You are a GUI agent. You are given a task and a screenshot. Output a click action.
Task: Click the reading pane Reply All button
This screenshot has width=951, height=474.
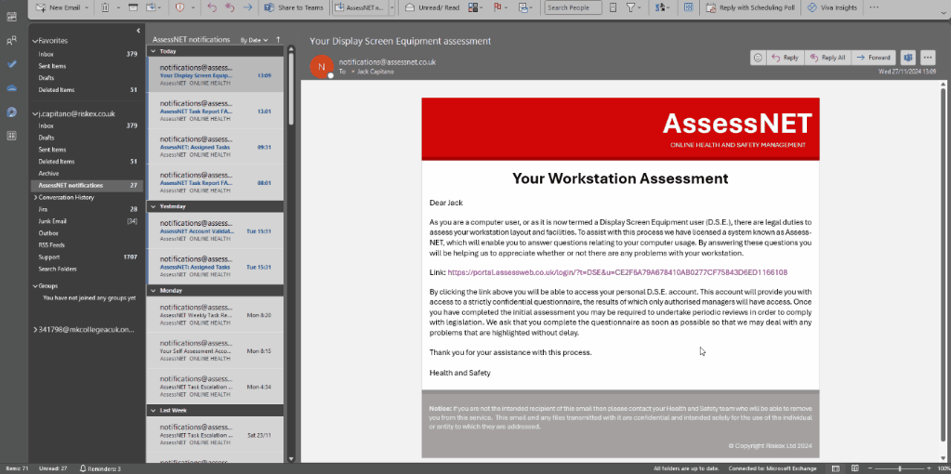[827, 58]
